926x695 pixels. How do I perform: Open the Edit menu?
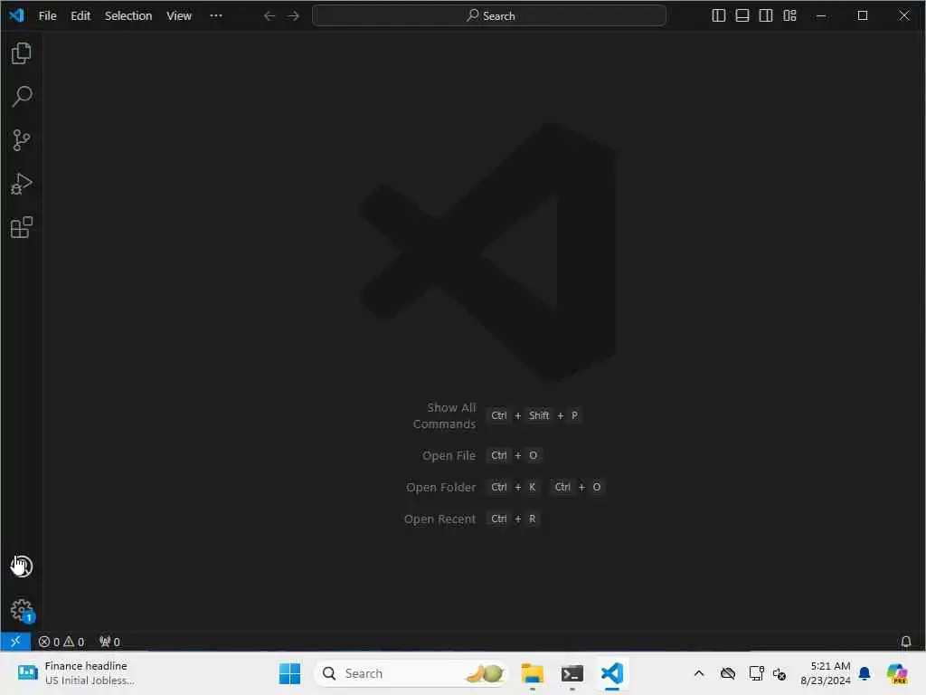tap(80, 16)
